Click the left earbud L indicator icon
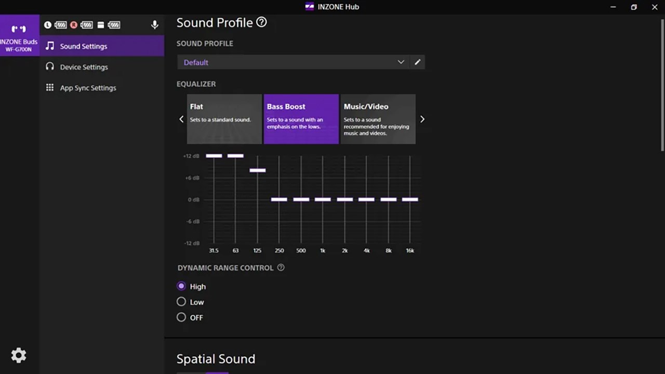 pyautogui.click(x=48, y=25)
